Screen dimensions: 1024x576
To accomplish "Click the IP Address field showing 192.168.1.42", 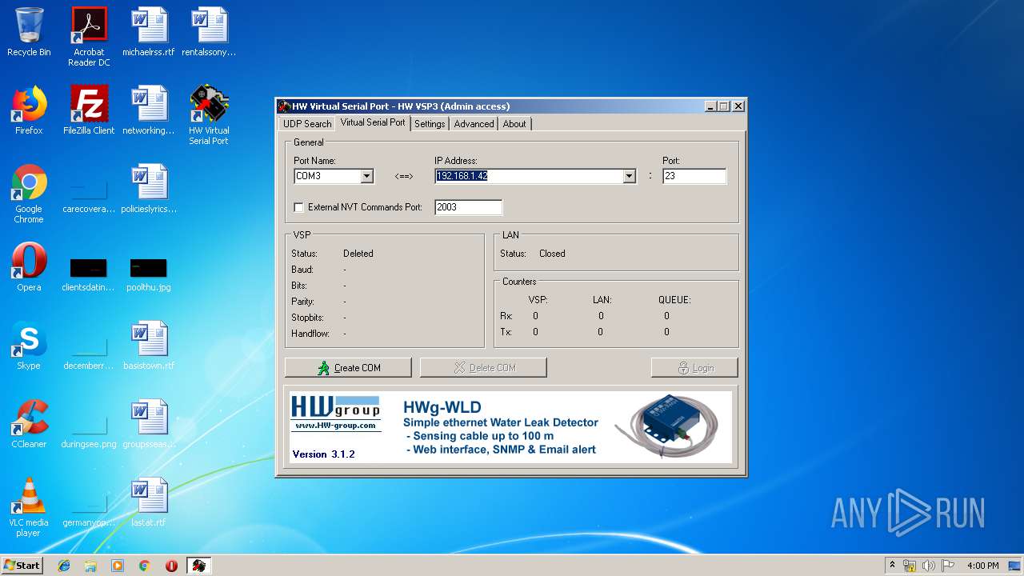I will click(535, 176).
